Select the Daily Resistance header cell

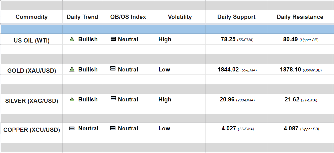tap(300, 17)
